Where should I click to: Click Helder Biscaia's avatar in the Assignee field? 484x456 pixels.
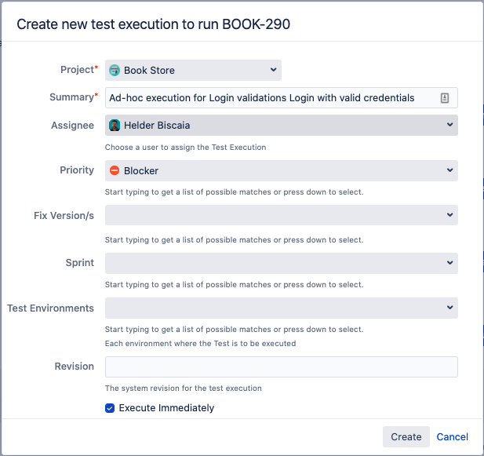115,126
